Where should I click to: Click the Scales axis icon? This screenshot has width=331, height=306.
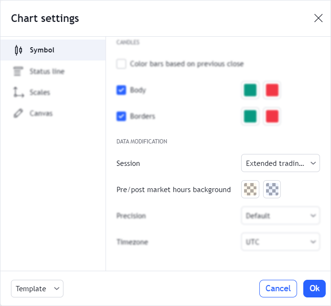tap(19, 92)
